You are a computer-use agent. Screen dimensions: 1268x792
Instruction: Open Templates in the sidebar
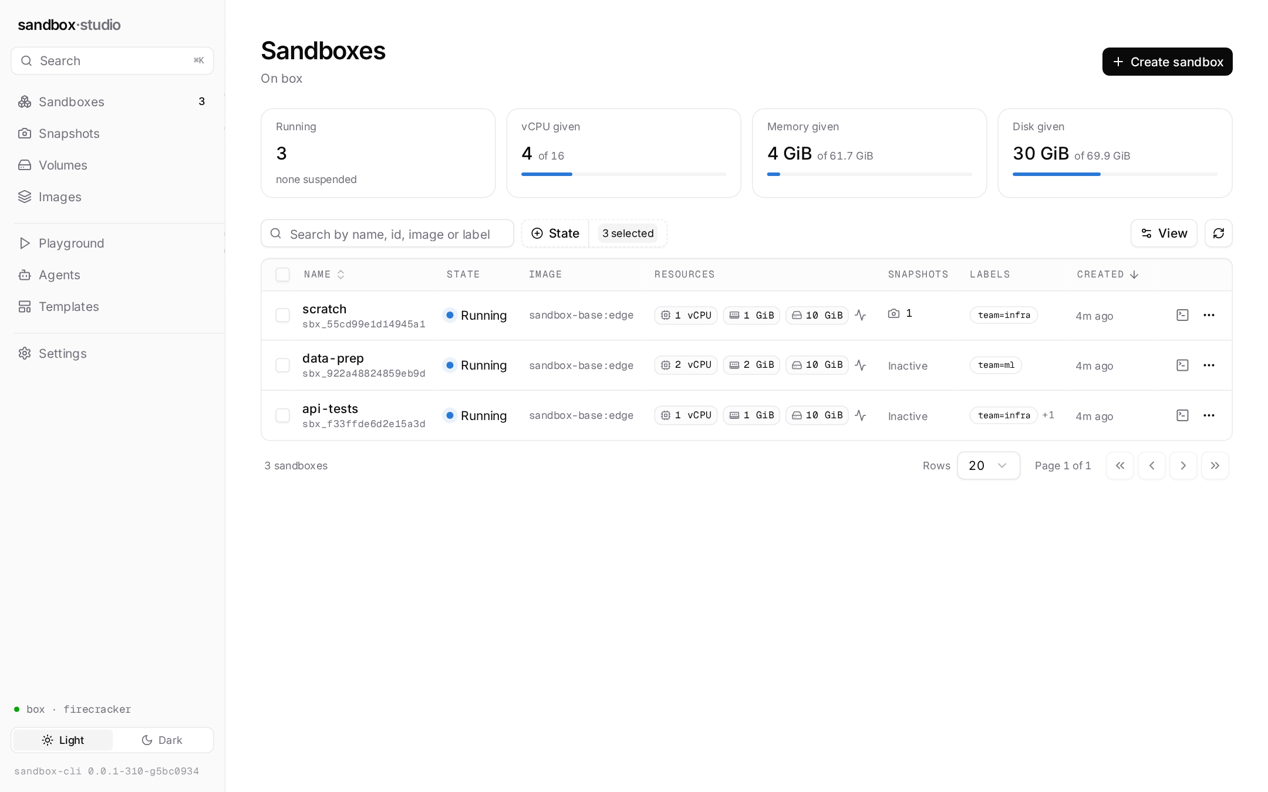coord(112,307)
